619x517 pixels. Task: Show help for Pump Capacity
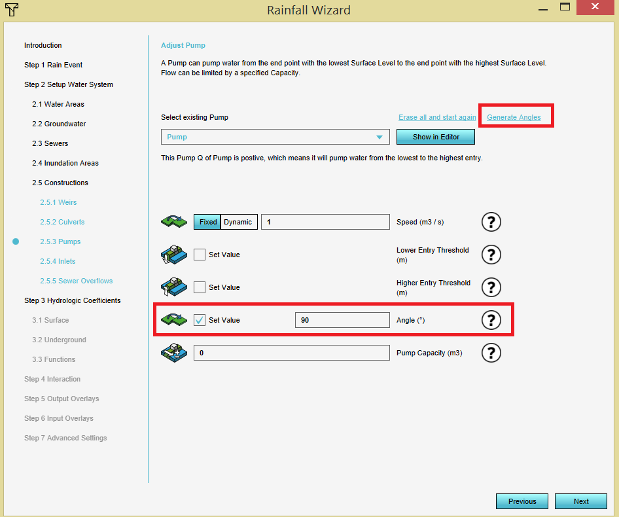pyautogui.click(x=491, y=353)
